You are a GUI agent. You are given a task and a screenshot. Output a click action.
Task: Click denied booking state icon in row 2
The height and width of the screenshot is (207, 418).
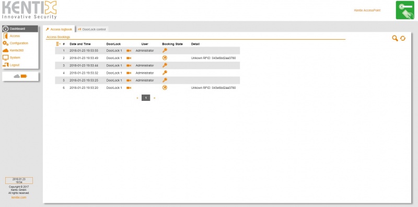165,57
